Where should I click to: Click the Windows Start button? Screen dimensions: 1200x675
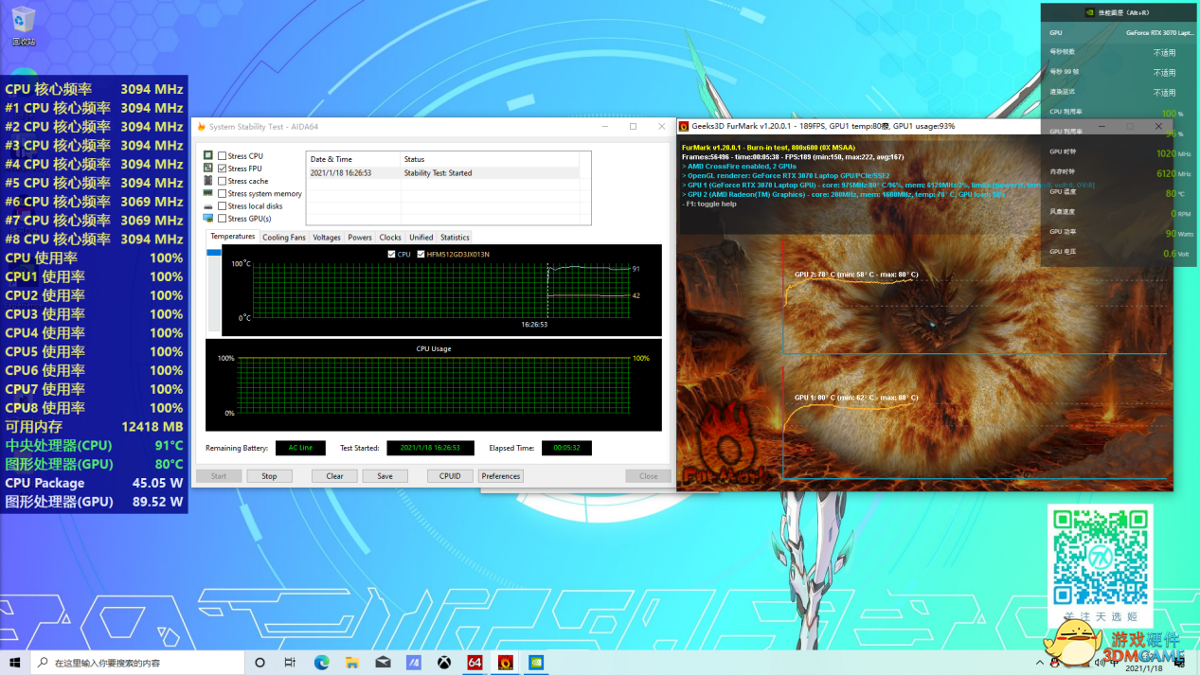(x=15, y=663)
